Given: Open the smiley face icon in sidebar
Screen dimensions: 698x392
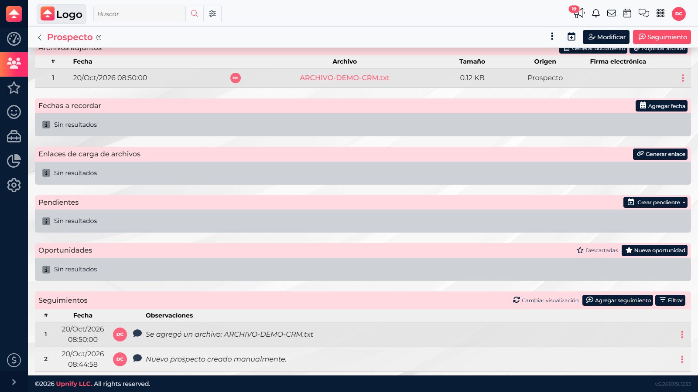Looking at the screenshot, I should [14, 112].
